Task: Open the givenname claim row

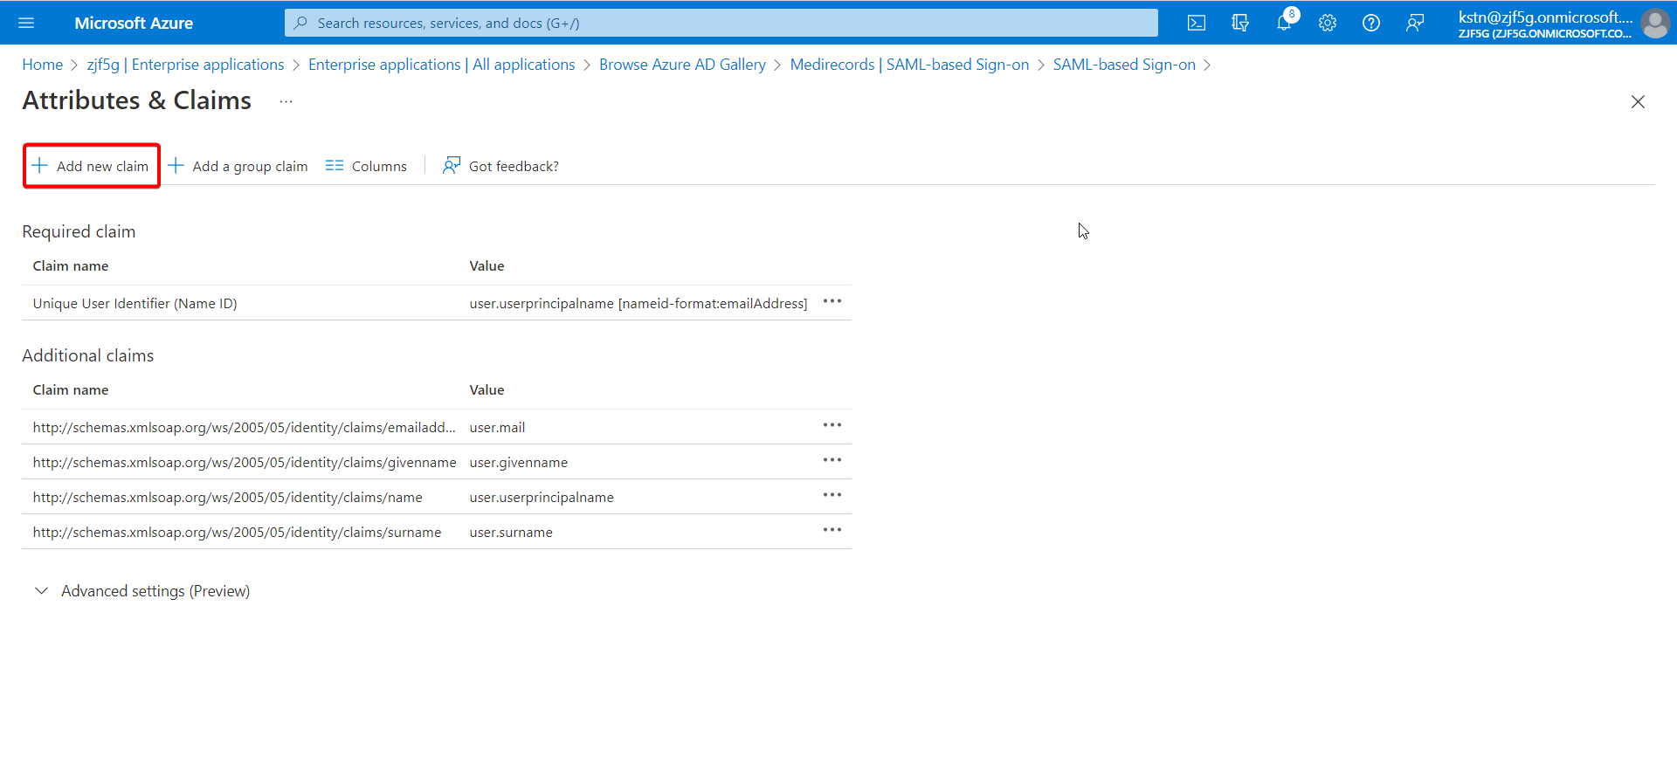Action: tap(437, 462)
